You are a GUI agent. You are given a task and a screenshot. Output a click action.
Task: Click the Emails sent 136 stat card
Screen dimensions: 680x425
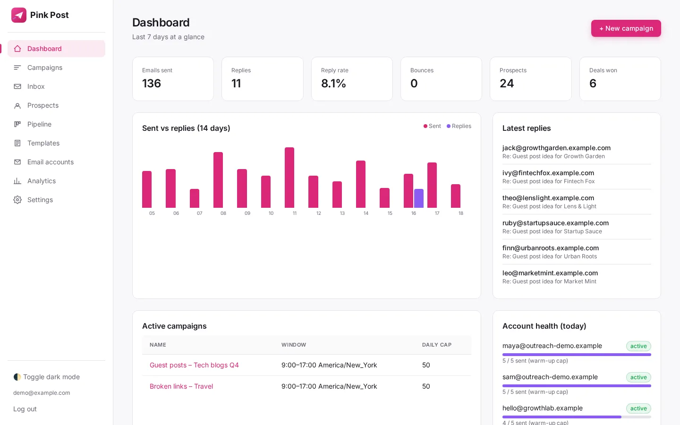pos(173,79)
